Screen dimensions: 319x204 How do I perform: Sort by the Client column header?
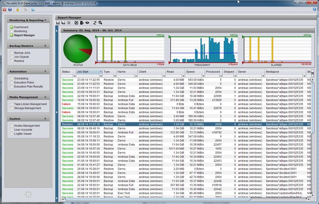[152, 71]
